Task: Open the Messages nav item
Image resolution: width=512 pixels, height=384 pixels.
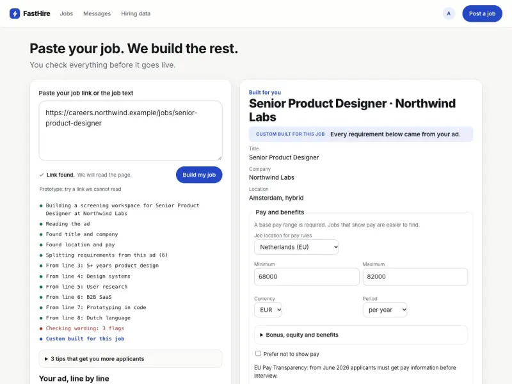Action: click(x=97, y=13)
